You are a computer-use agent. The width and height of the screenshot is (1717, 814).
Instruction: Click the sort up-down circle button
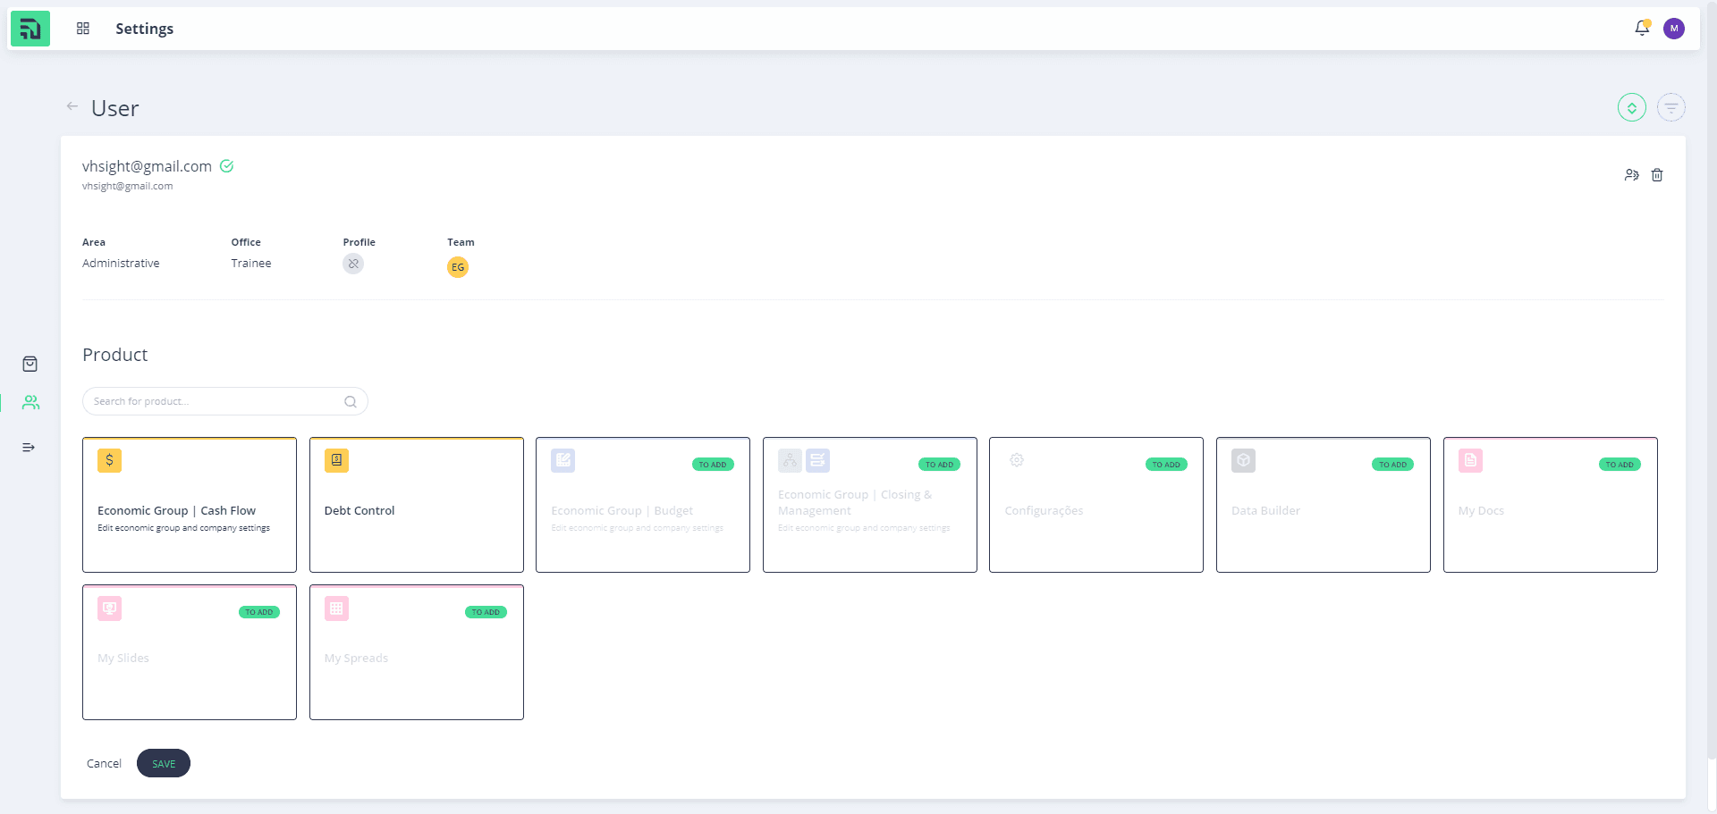1632,108
